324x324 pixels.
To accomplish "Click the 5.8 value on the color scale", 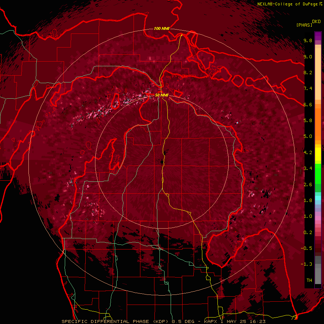I will pos(308,121).
